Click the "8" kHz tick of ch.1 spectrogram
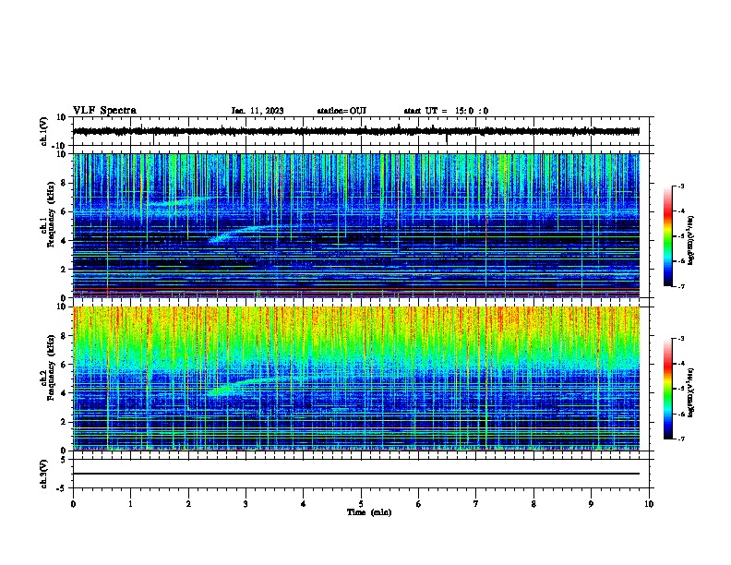The image size is (731, 565). 64,183
